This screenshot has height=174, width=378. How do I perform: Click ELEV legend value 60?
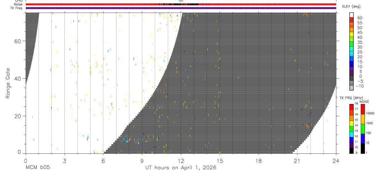360,18
